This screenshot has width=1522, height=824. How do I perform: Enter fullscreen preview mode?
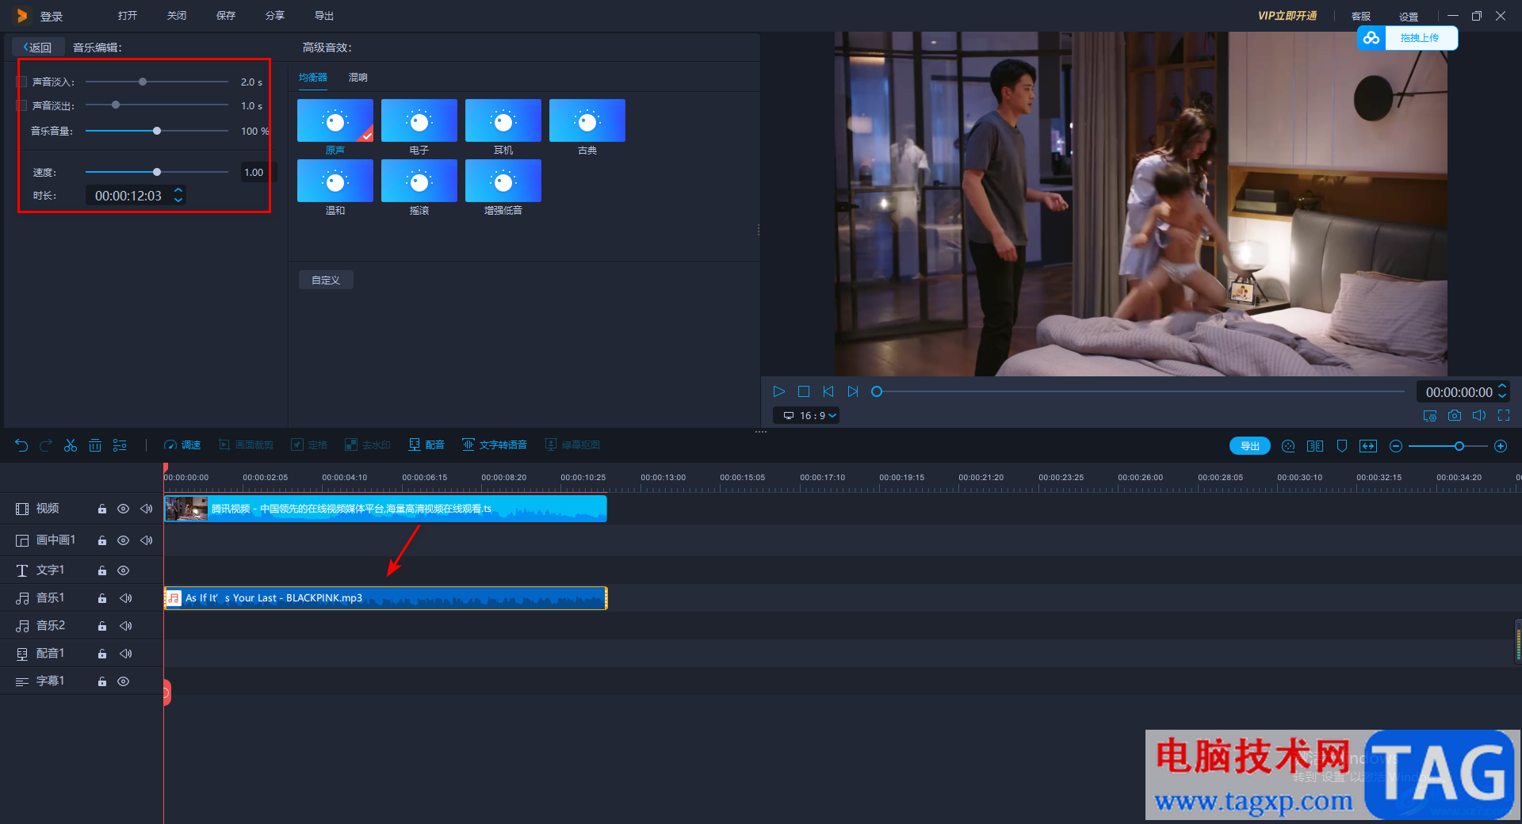(1504, 415)
